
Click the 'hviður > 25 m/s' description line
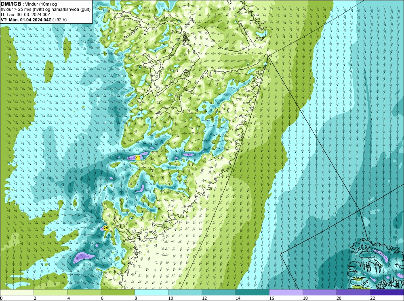click(x=46, y=10)
